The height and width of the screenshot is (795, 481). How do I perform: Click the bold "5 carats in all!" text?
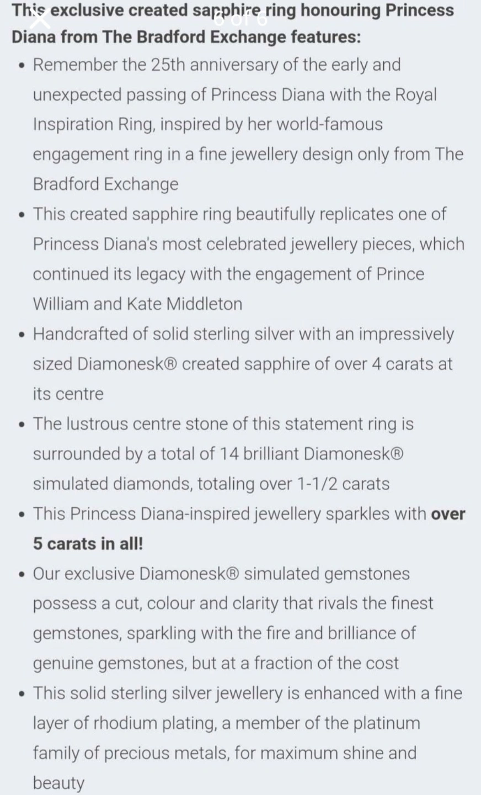pyautogui.click(x=88, y=543)
